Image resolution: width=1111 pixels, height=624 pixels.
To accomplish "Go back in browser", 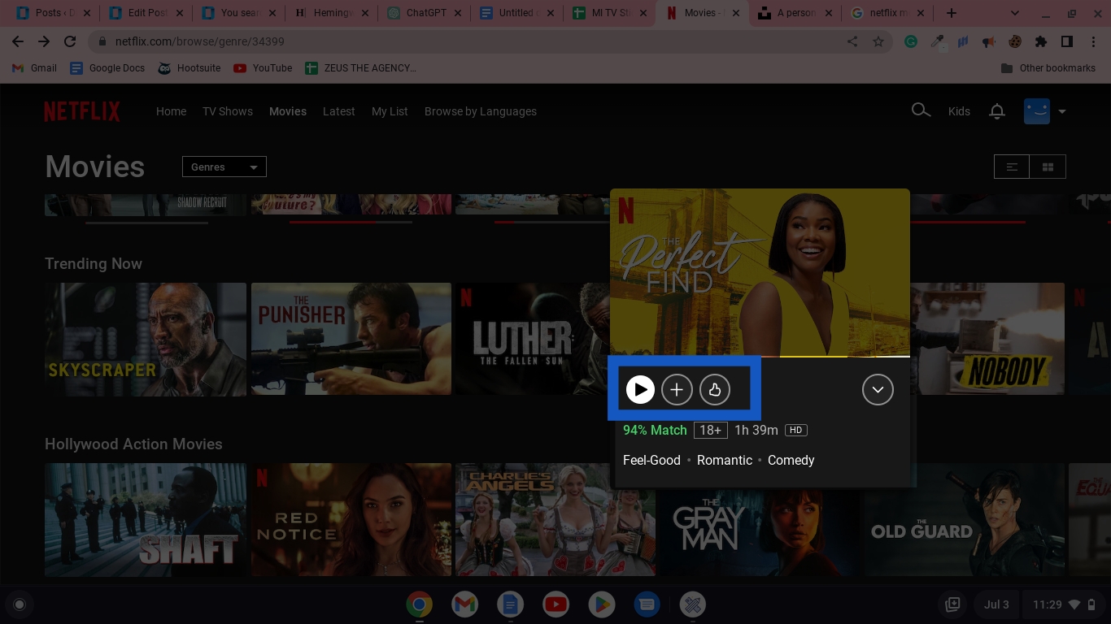I will point(18,41).
